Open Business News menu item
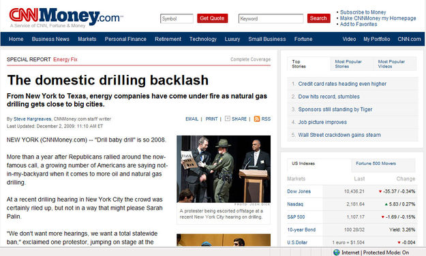The image size is (426, 256). (50, 39)
